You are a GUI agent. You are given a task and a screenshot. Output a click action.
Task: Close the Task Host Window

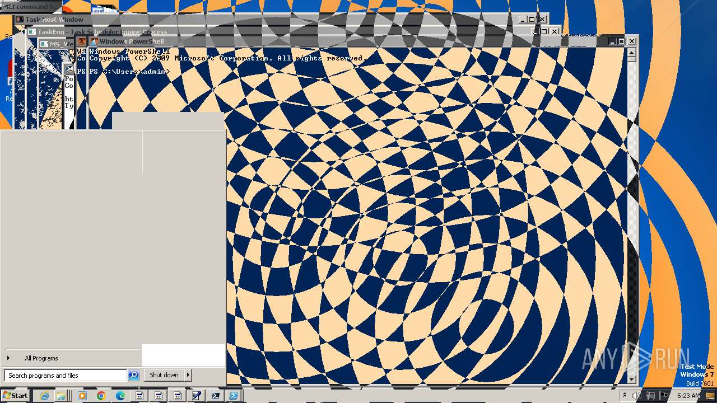[542, 20]
